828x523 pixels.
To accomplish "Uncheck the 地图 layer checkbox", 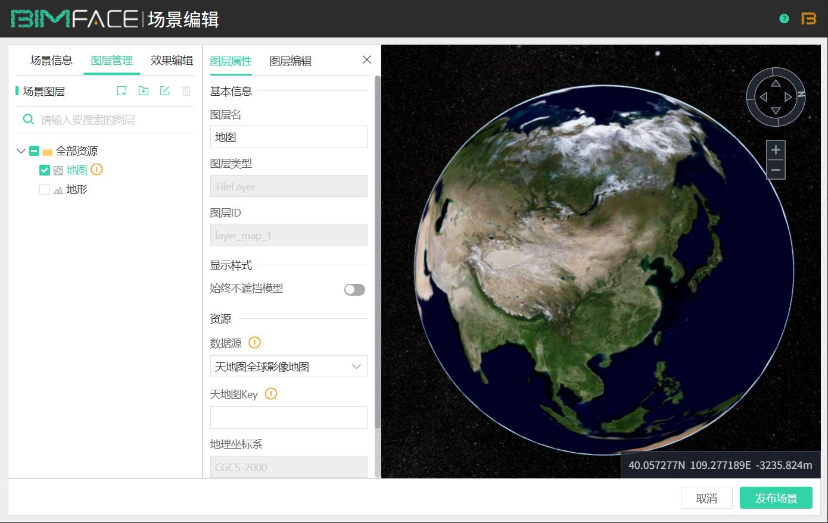I will (45, 170).
